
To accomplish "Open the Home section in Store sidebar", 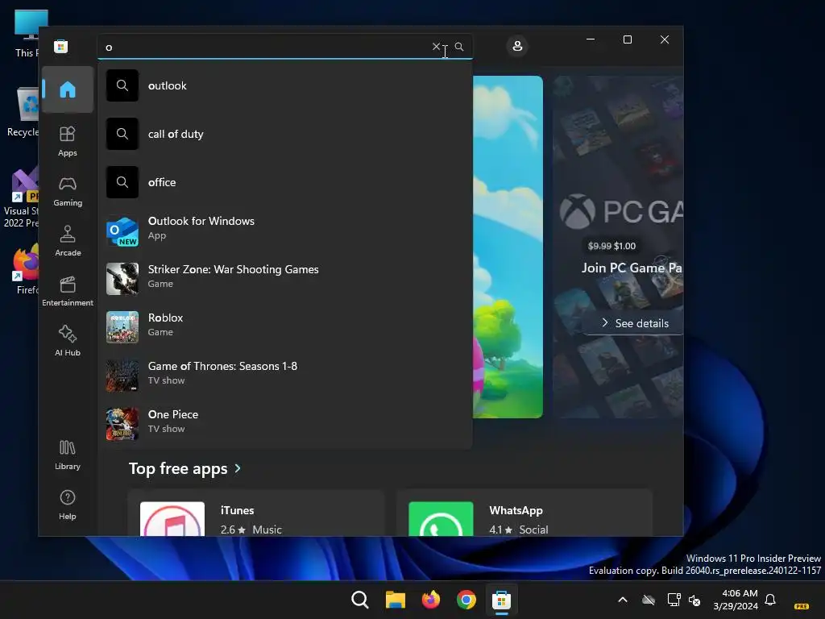I will coord(68,89).
